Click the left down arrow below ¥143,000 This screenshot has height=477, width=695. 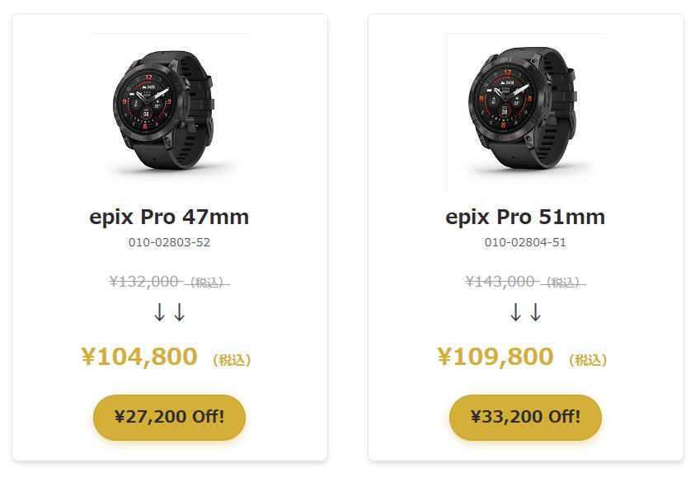click(x=515, y=313)
